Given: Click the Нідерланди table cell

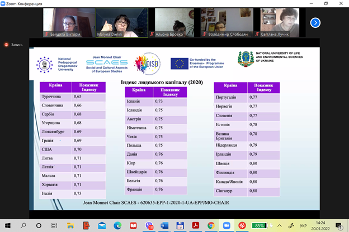Looking at the screenshot, I should pyautogui.click(x=230, y=146).
